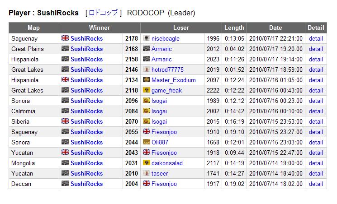The width and height of the screenshot is (337, 204).
Task: Click SushiRocks' UK flag in the Siberia row
Action: click(65, 121)
